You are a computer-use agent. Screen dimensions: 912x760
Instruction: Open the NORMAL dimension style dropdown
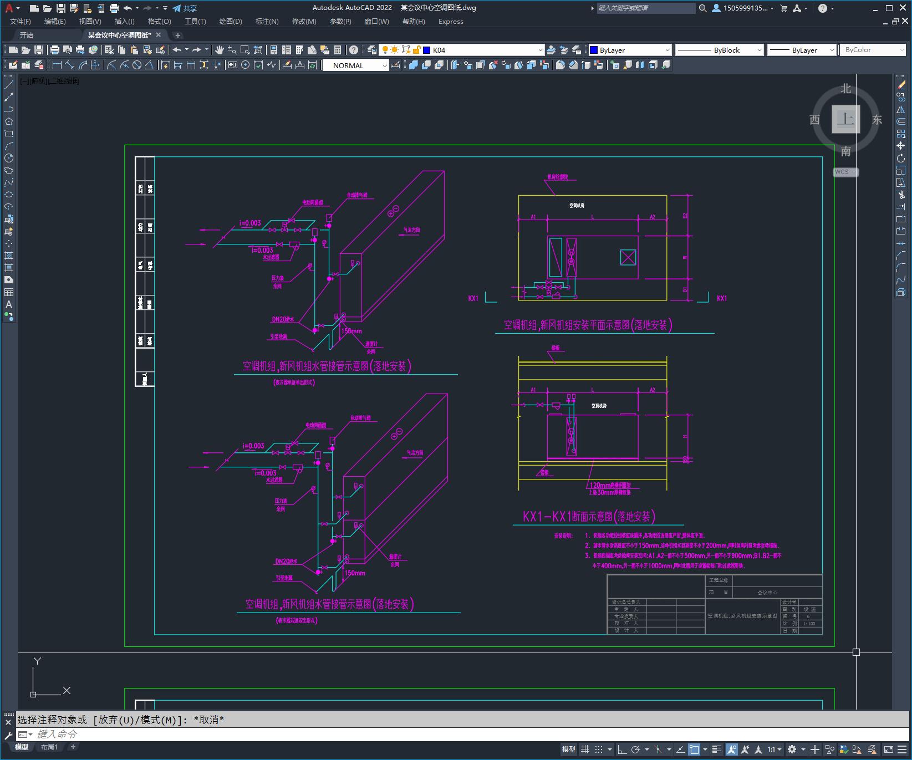(x=385, y=65)
